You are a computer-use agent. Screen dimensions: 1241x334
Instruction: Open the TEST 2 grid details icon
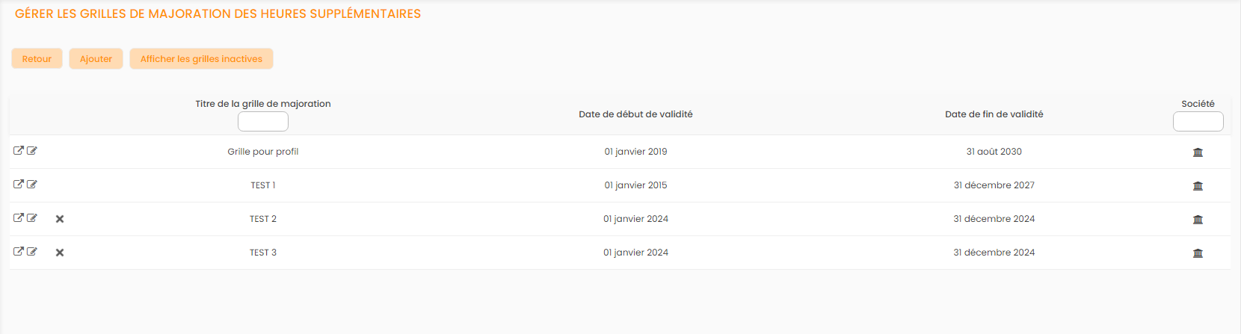click(19, 218)
